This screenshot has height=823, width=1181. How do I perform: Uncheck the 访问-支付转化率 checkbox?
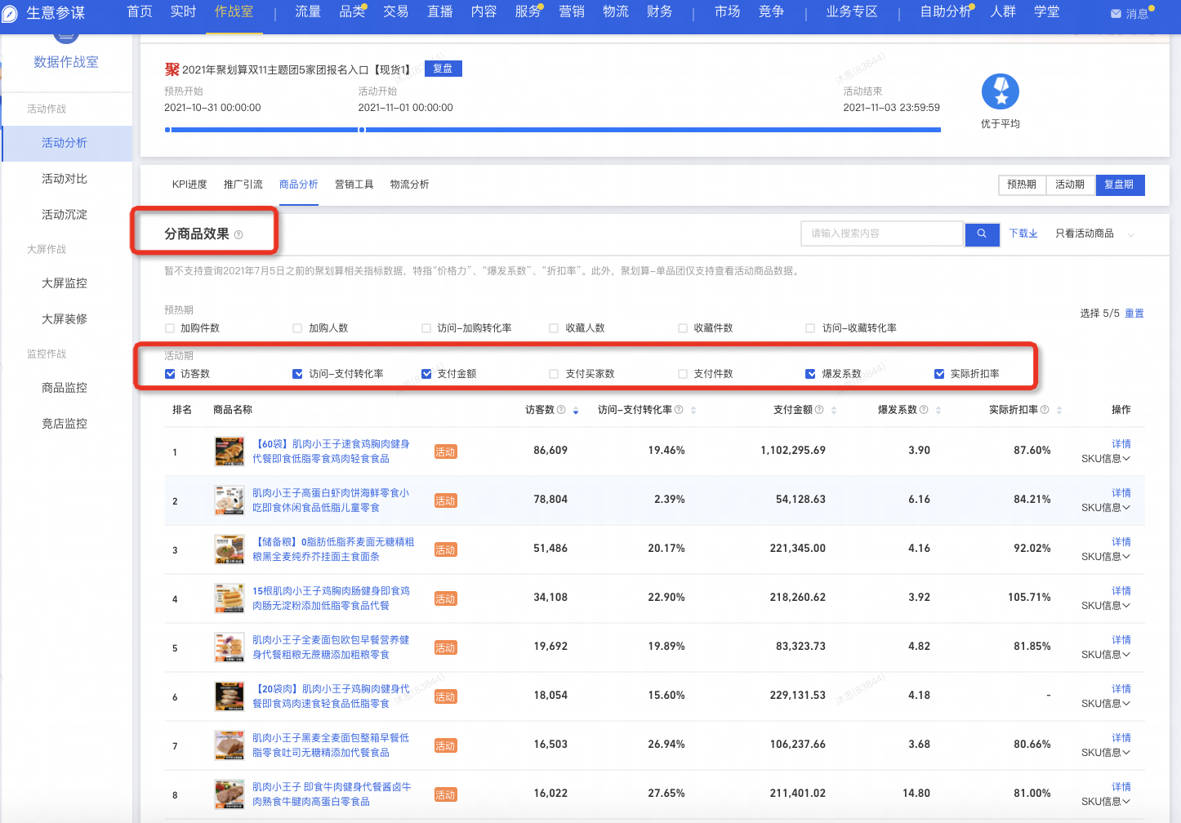pos(298,374)
